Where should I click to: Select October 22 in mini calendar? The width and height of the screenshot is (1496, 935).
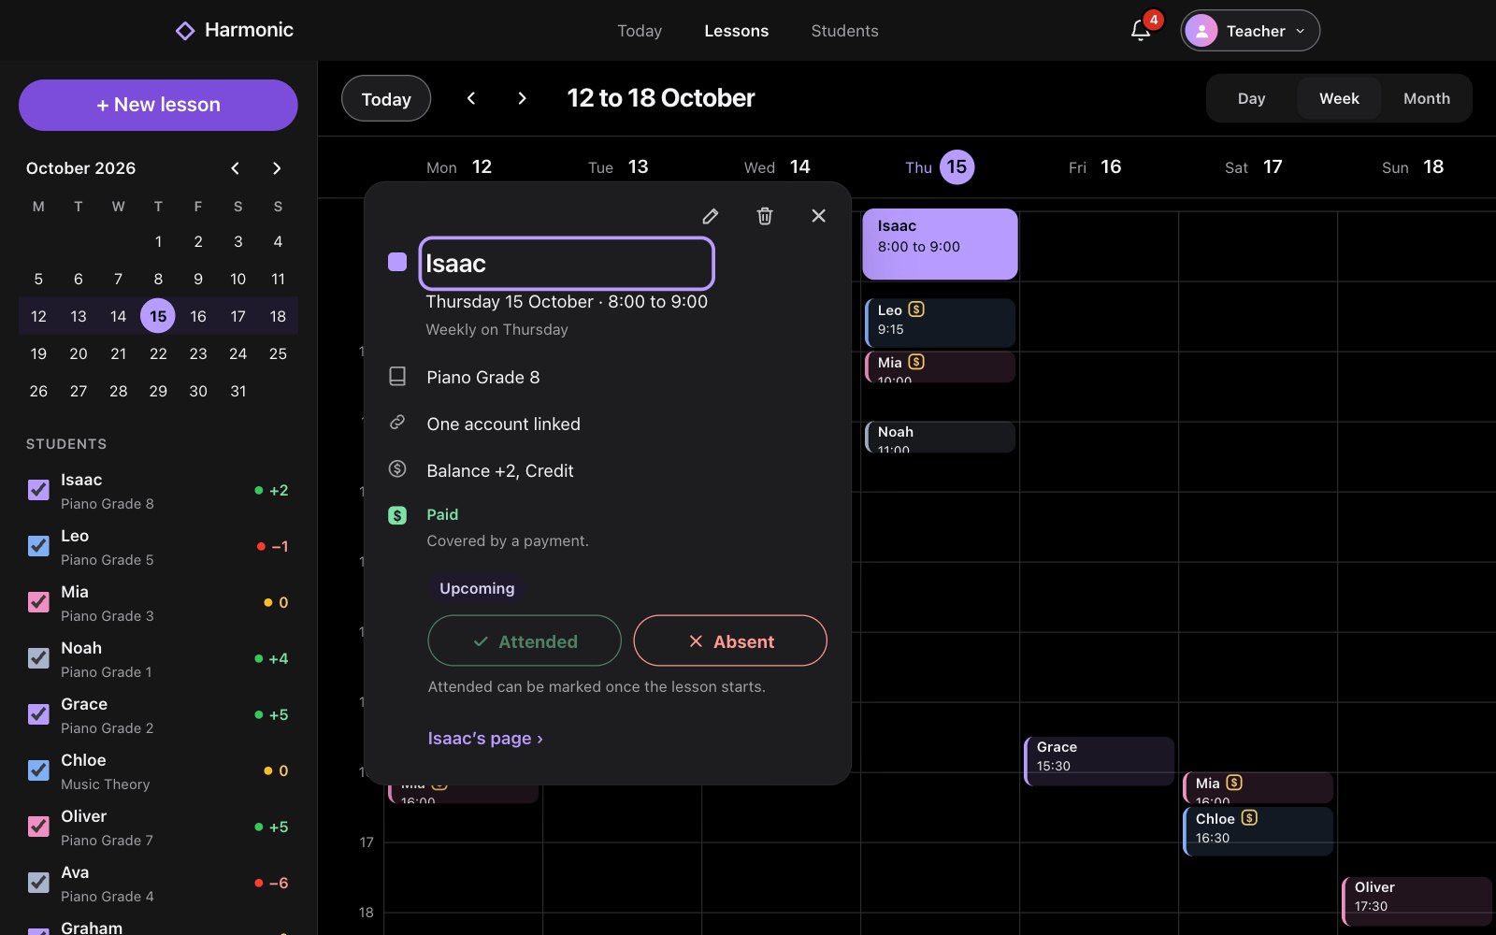tap(158, 353)
